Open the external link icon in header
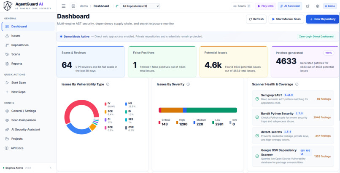The width and height of the screenshot is (340, 173). point(308,6)
